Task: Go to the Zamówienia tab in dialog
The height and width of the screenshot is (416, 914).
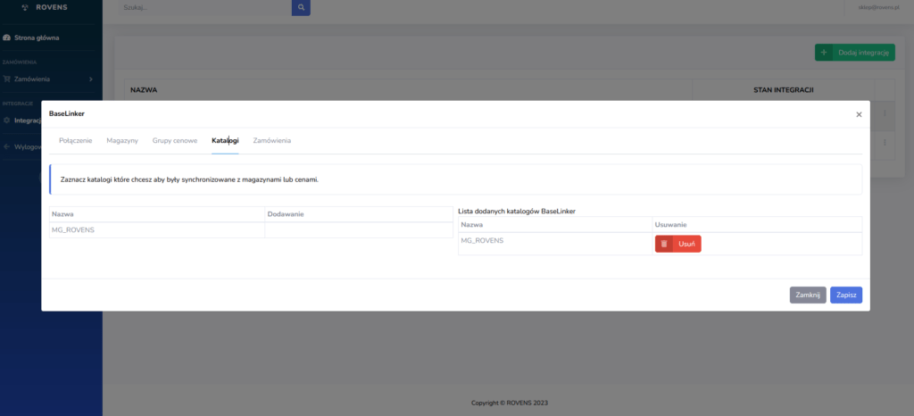Action: [x=272, y=140]
